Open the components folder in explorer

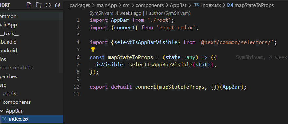coord(17,102)
